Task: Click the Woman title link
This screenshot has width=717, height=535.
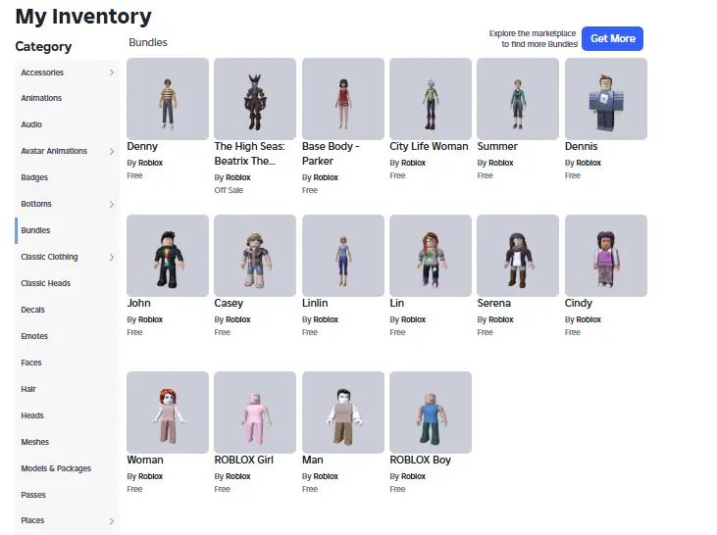Action: click(145, 461)
